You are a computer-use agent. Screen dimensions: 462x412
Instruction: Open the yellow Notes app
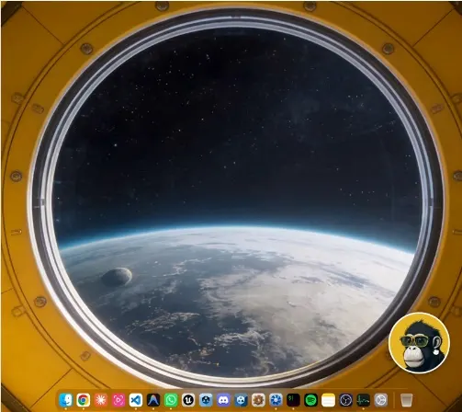point(328,400)
